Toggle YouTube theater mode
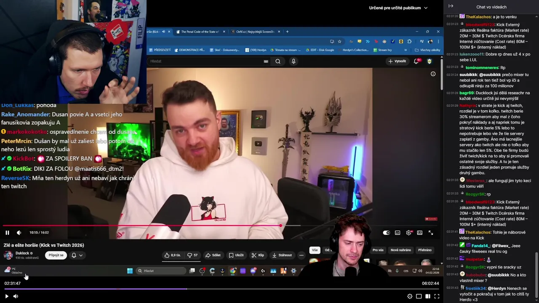539x303 pixels. (420, 233)
